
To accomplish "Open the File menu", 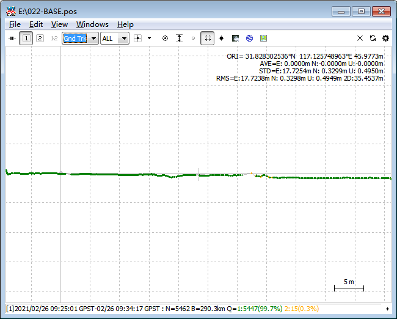I will [x=15, y=24].
